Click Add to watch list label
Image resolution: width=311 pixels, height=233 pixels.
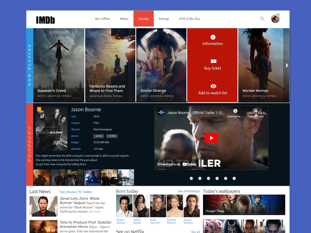pos(213,93)
